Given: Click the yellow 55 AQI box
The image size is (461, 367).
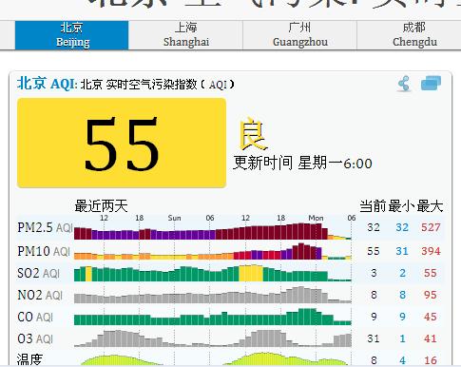Looking at the screenshot, I should click(x=122, y=143).
